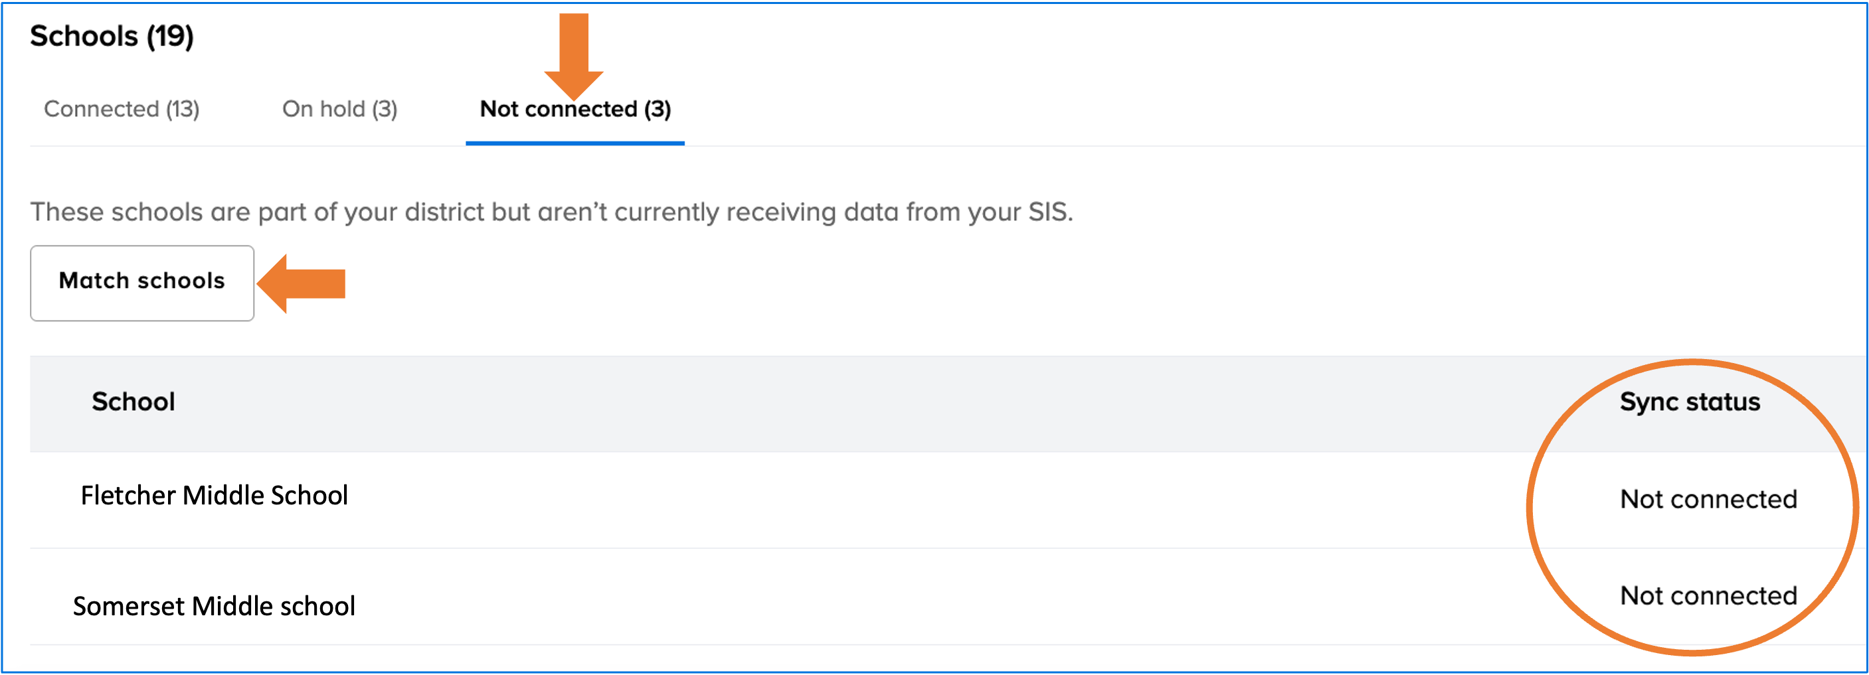Select the Fletcher Middle School name text
Screen dimensions: 1869x675
point(214,495)
